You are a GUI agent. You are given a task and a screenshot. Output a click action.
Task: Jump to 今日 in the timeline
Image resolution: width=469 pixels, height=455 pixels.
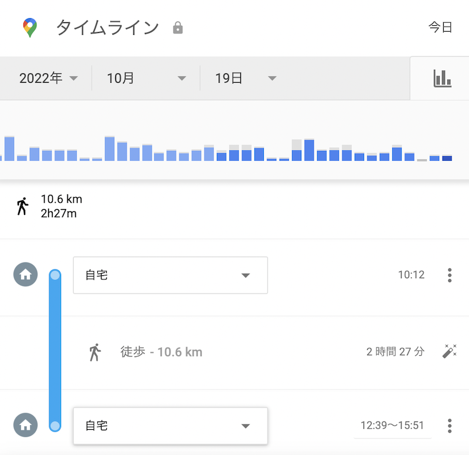[440, 27]
